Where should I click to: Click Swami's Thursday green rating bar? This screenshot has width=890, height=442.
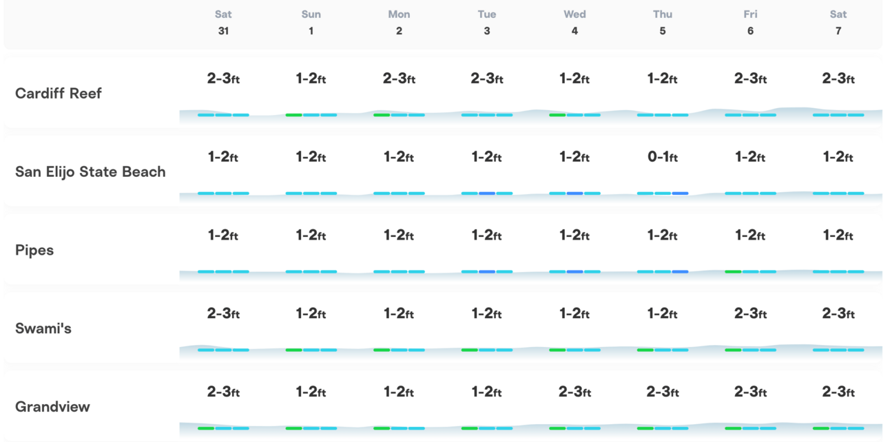[x=645, y=350]
